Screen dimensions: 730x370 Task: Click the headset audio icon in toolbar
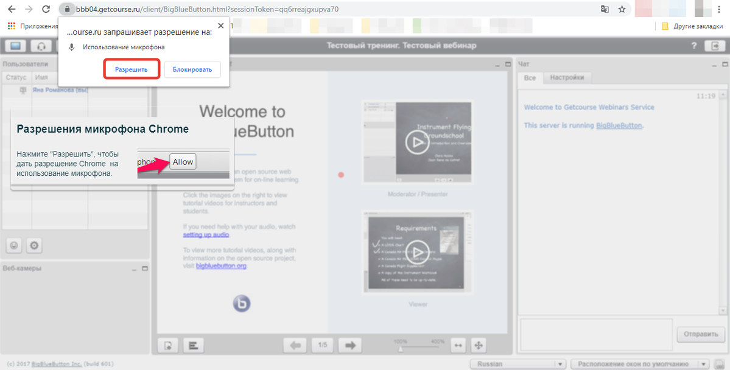point(41,46)
